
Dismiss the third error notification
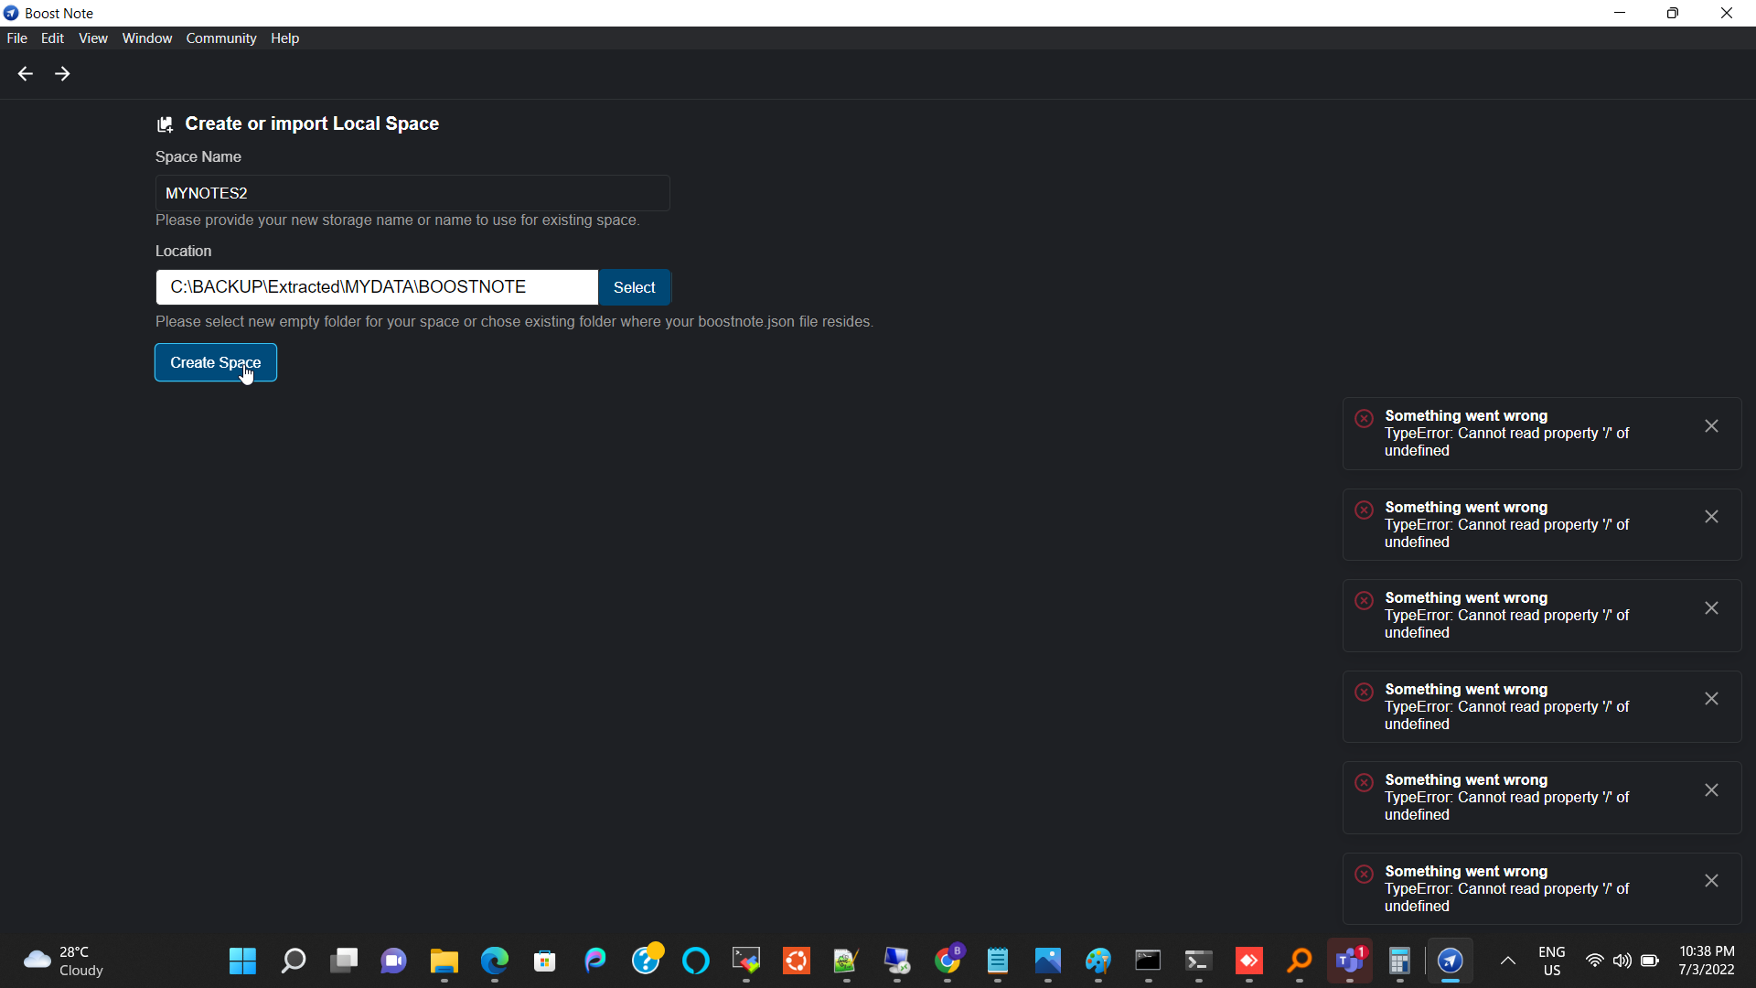point(1711,608)
